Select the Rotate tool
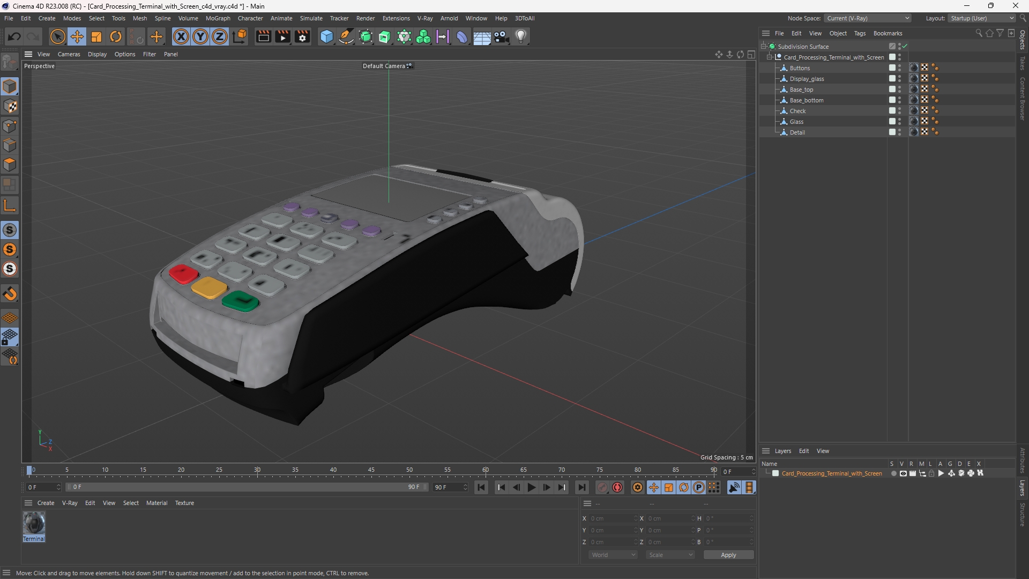The width and height of the screenshot is (1029, 579). [x=116, y=37]
